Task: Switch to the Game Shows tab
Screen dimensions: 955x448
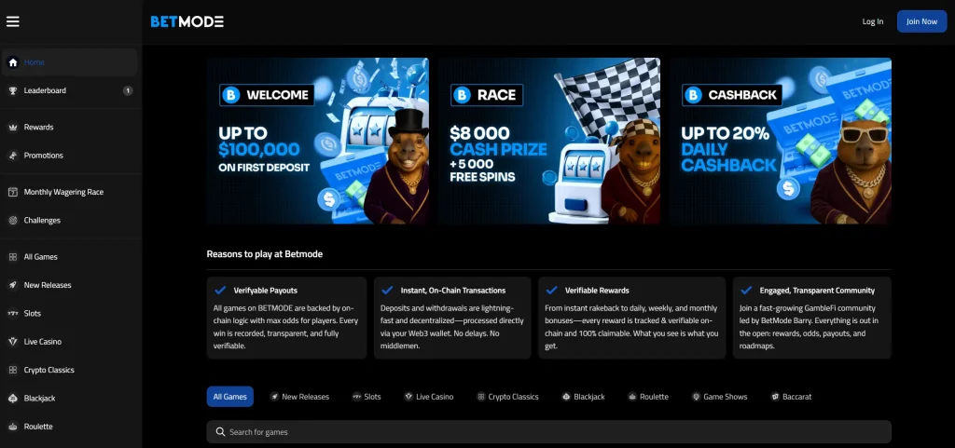Action: pyautogui.click(x=719, y=397)
